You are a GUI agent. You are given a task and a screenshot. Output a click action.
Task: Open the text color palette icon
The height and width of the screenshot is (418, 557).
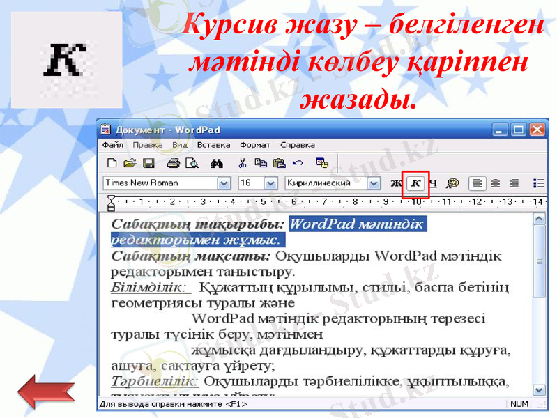point(452,183)
